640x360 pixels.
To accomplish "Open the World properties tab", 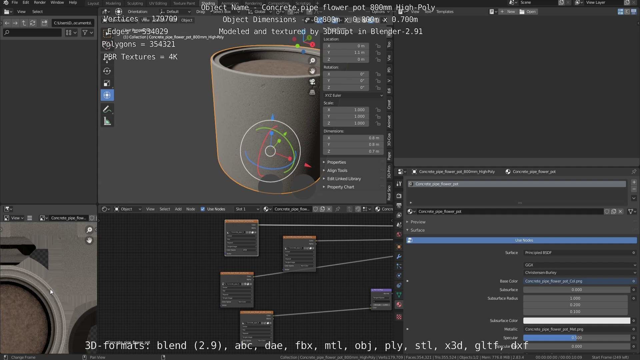I will coord(399,235).
